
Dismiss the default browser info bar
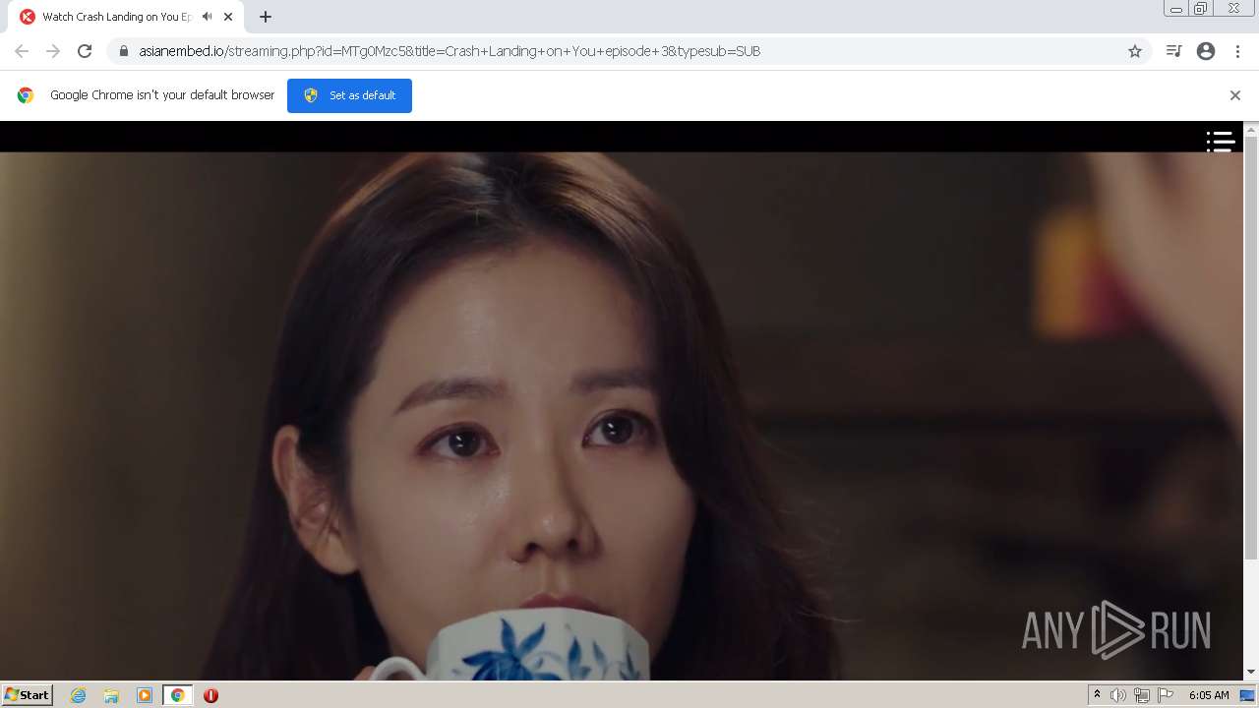(x=1235, y=95)
